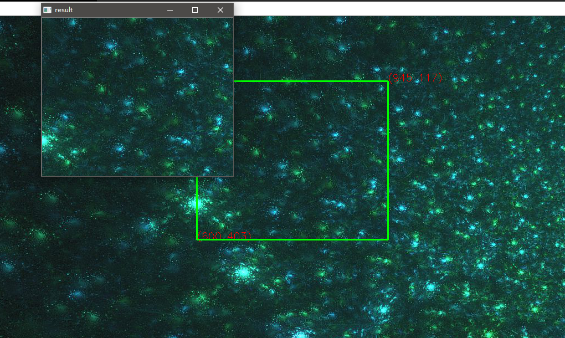This screenshot has width=565, height=338.
Task: Click the green rectangle's bottom-left corner
Action: (197, 239)
